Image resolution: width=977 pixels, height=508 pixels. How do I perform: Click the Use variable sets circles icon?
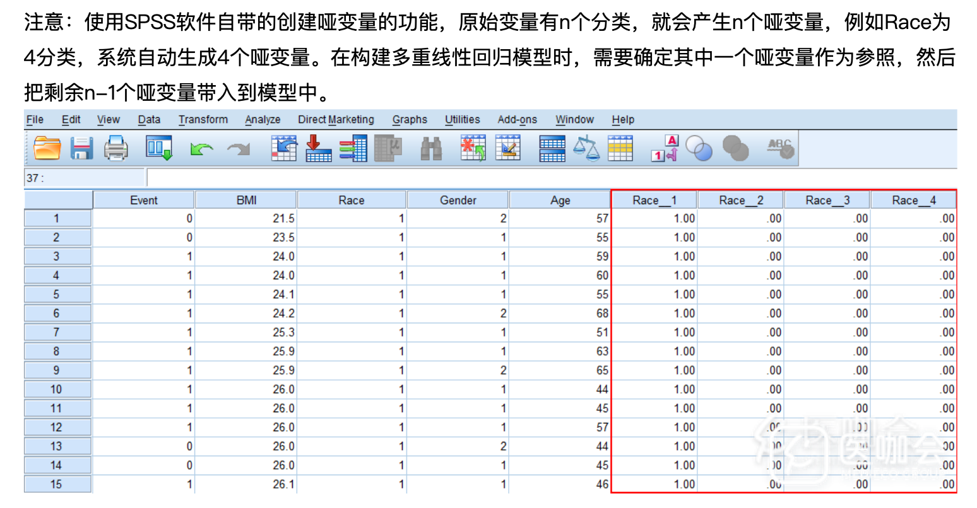click(x=699, y=149)
